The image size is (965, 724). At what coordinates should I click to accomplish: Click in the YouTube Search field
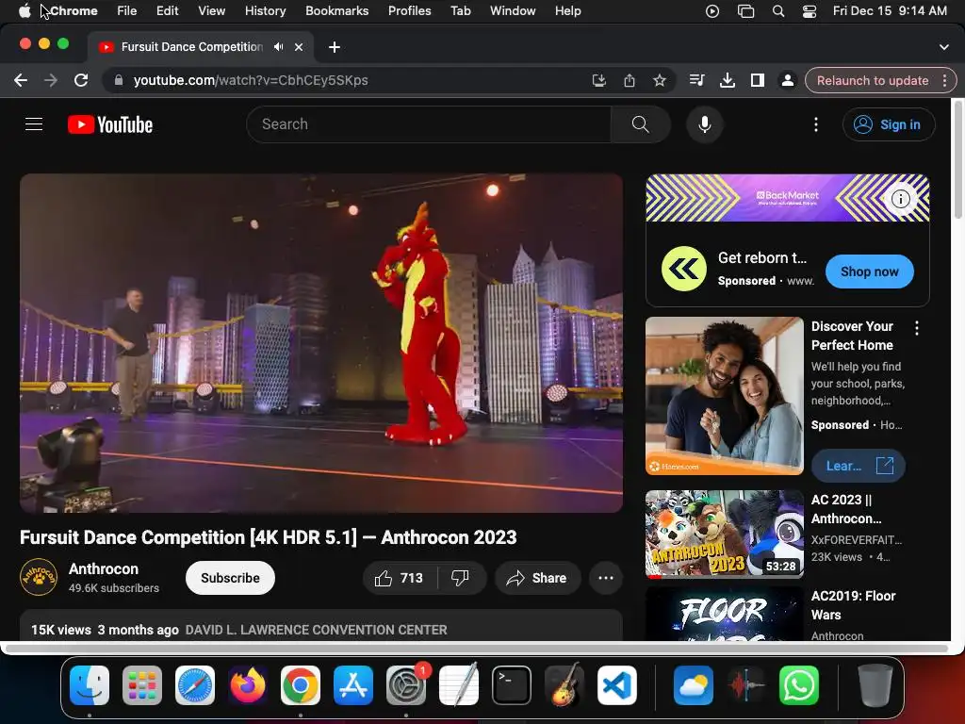pyautogui.click(x=429, y=124)
